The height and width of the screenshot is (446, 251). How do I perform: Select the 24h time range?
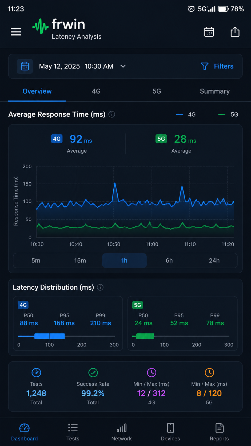pos(214,260)
